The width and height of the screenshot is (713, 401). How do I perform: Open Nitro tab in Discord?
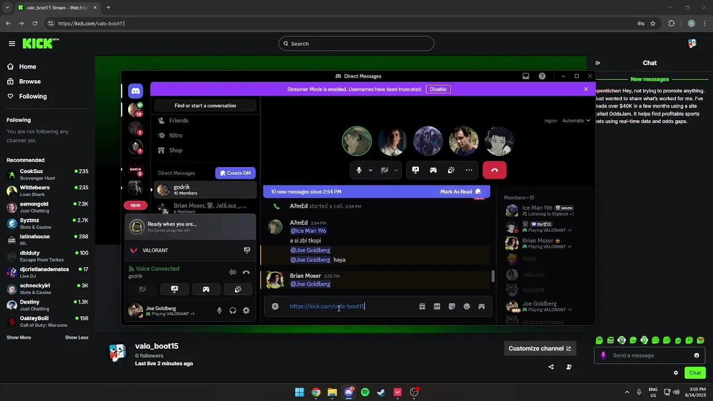205,135
